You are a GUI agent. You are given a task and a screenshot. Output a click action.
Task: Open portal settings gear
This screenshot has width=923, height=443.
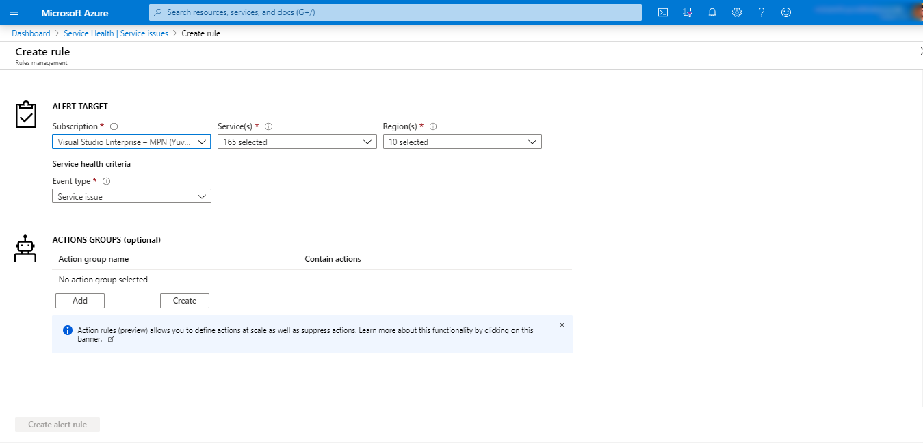[737, 12]
